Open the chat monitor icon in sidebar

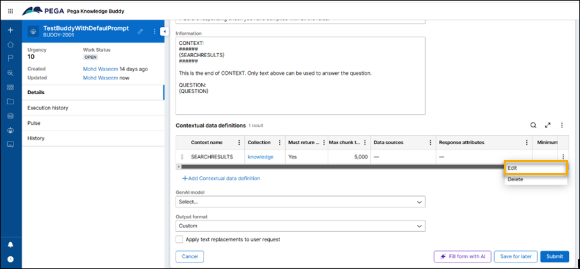pyautogui.click(x=10, y=144)
